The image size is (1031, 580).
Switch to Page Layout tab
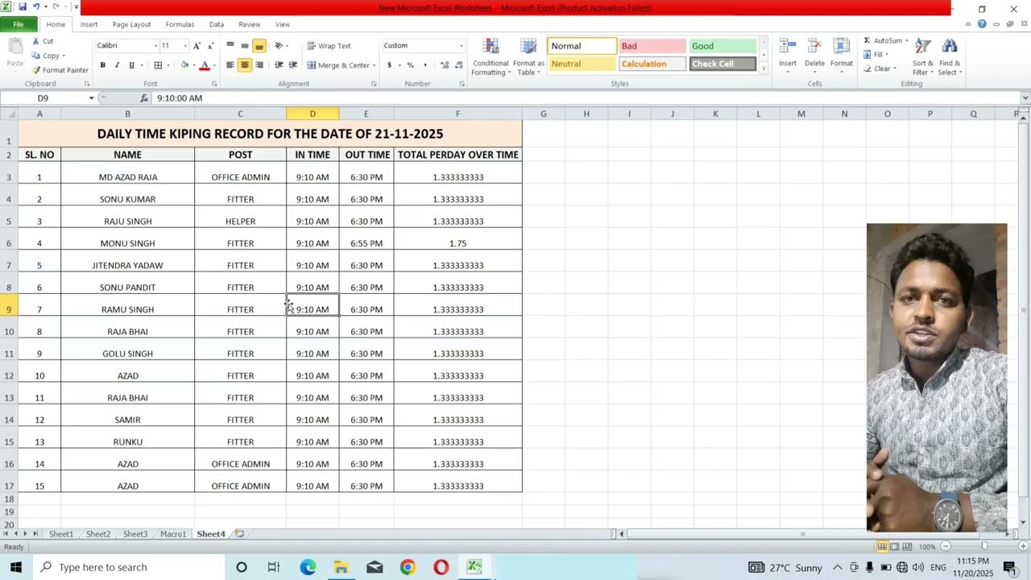131,24
